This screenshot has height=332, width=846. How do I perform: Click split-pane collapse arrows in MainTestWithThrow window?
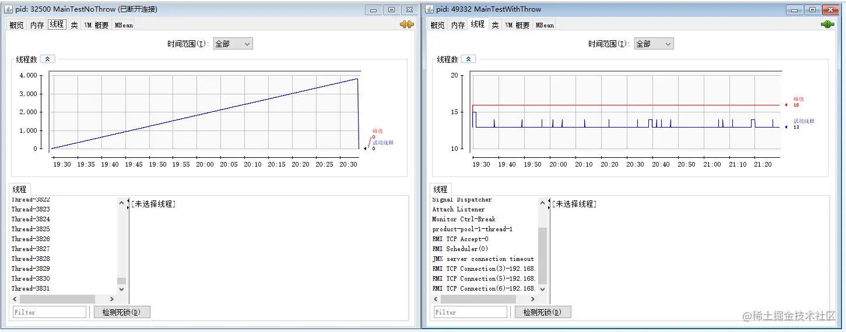[549, 204]
